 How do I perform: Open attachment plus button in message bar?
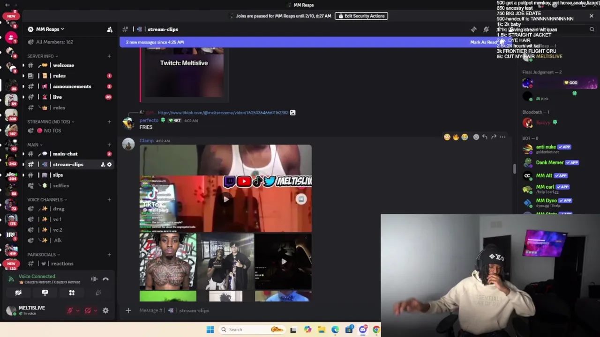(128, 310)
